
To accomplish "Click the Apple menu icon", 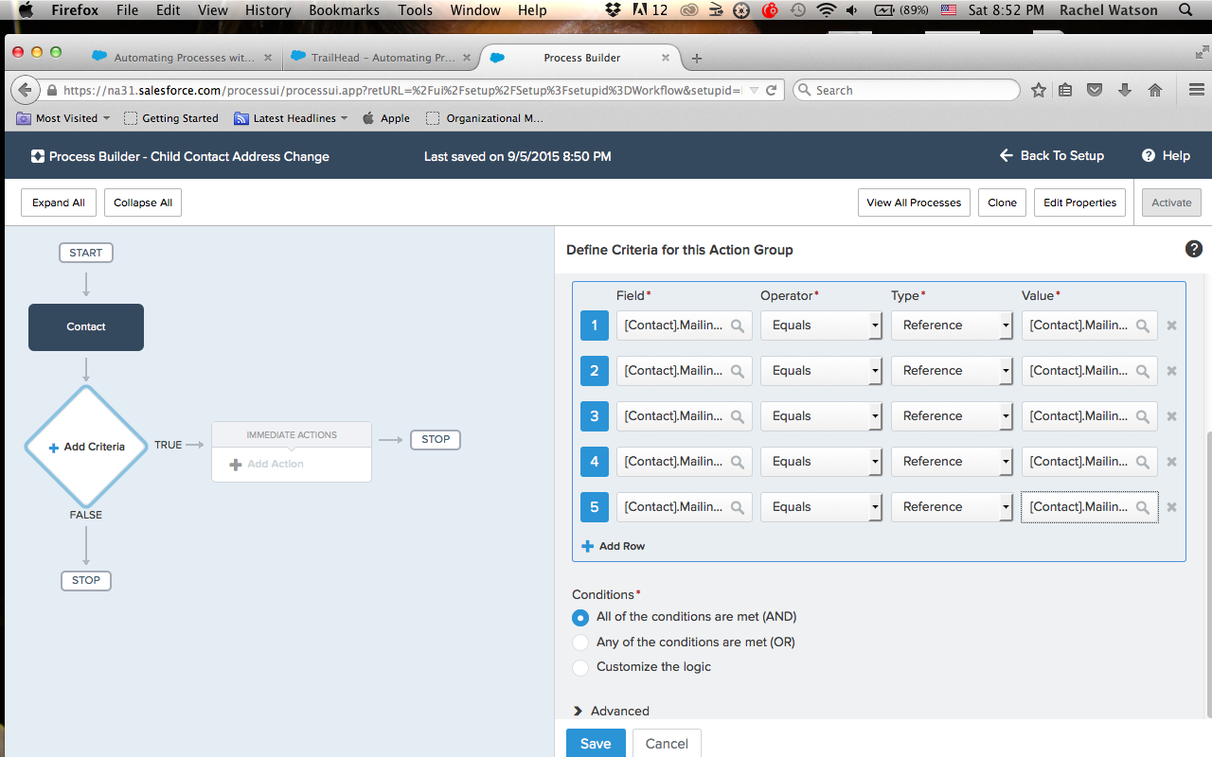I will coord(26,10).
